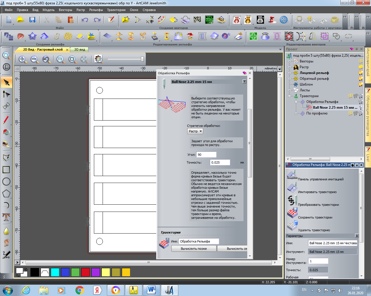Expand the Векторы tree node
Image resolution: width=371 pixels, height=296 pixels.
[289, 61]
